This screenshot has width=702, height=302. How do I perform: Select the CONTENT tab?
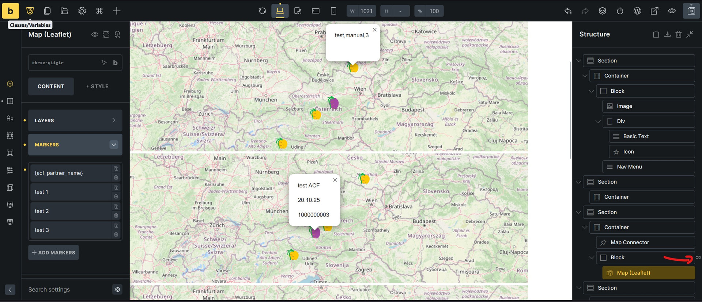tap(51, 87)
